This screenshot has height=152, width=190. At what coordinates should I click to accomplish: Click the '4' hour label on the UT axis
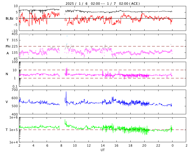pos(33,145)
